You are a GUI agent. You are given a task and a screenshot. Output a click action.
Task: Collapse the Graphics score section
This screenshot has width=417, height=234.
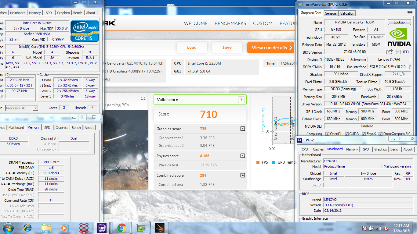point(242,129)
